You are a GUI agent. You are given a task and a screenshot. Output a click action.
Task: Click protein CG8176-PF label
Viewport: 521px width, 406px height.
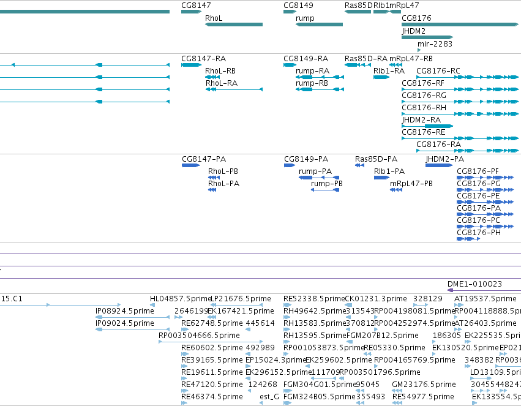coord(478,171)
